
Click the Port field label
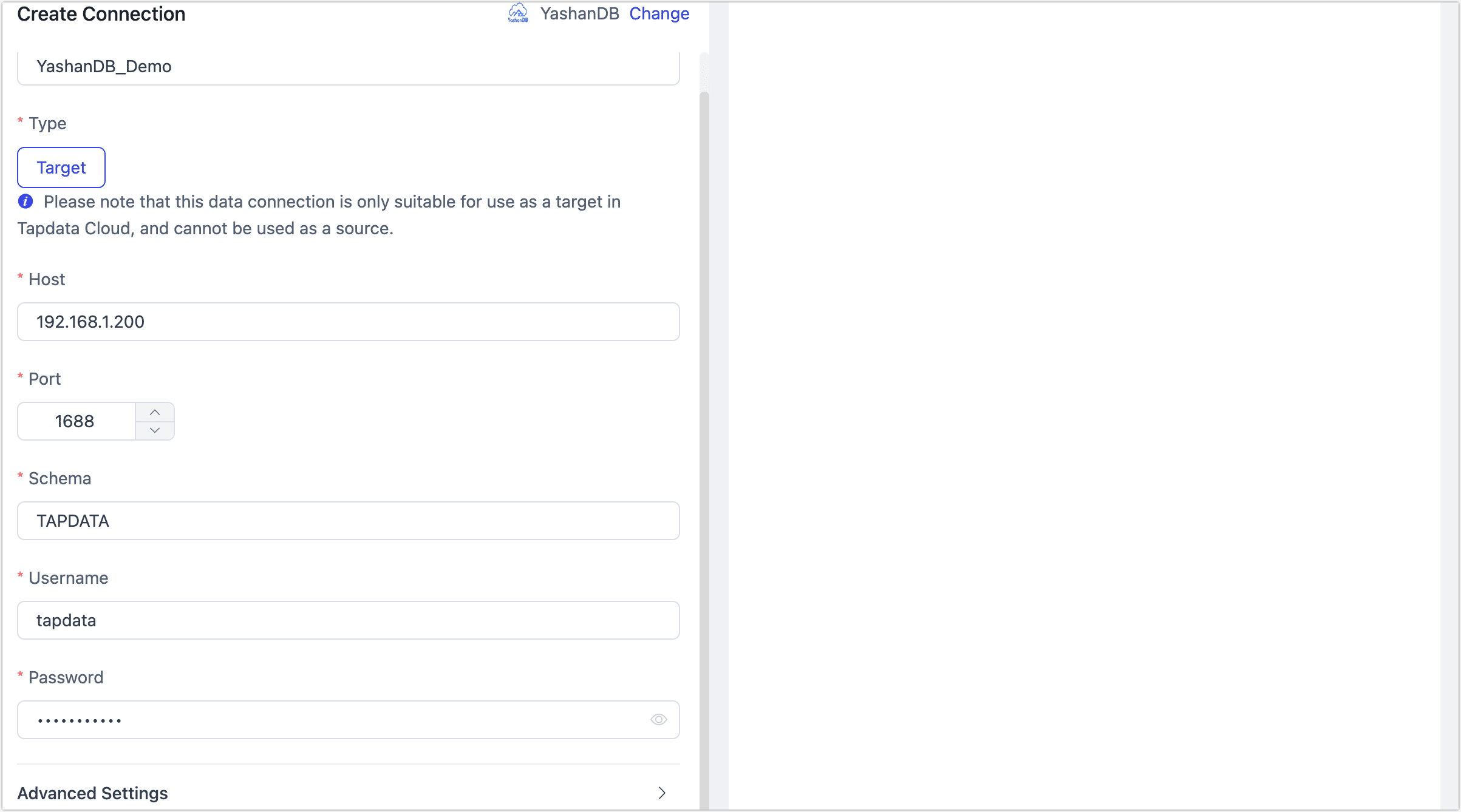[45, 379]
